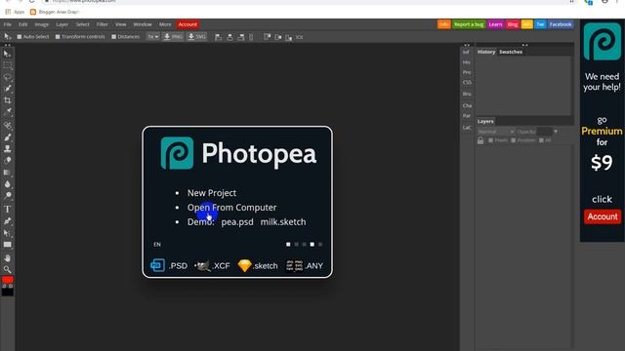Click the .PSD format icon
The height and width of the screenshot is (351, 625).
click(157, 265)
